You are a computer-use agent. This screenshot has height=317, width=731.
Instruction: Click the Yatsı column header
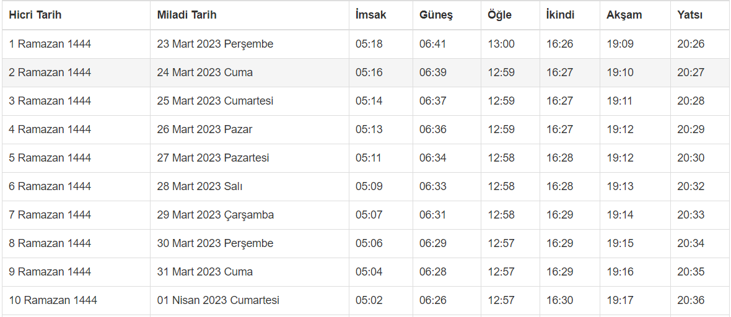point(689,15)
